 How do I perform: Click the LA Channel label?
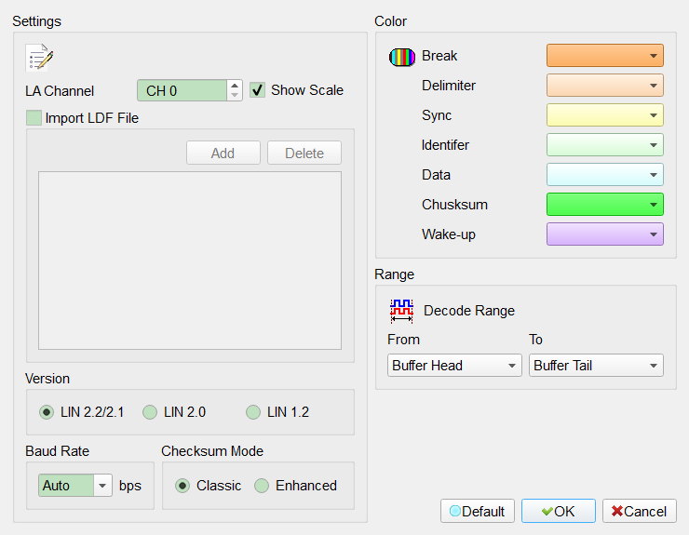tap(60, 91)
